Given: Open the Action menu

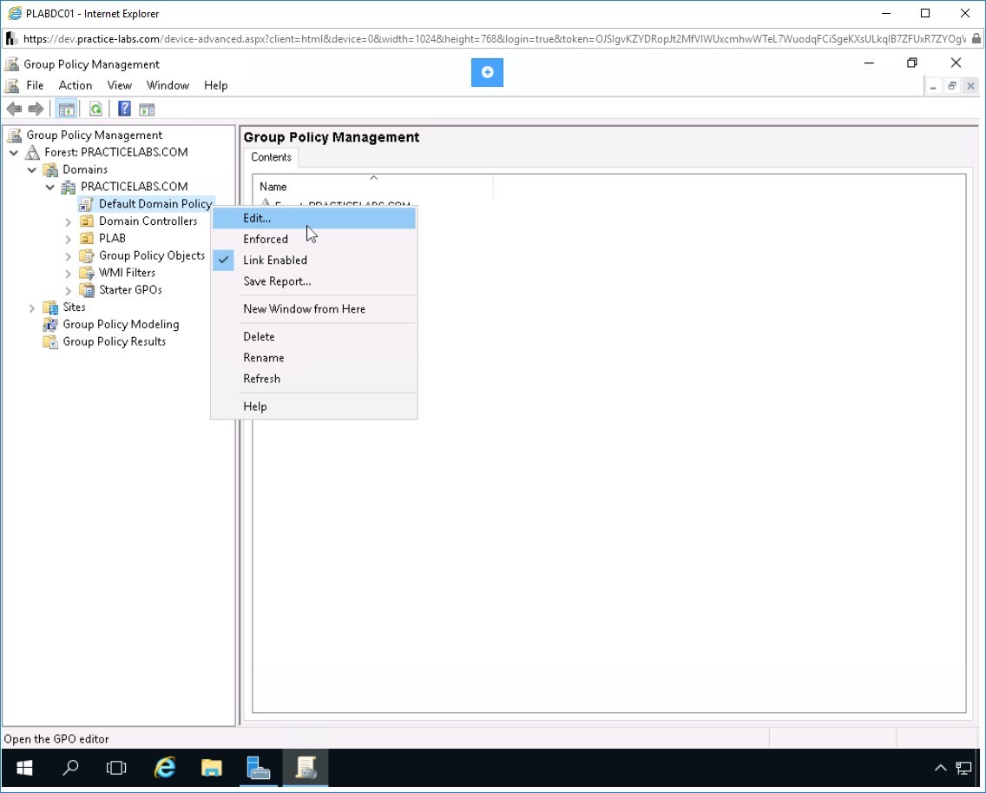Looking at the screenshot, I should click(x=75, y=86).
